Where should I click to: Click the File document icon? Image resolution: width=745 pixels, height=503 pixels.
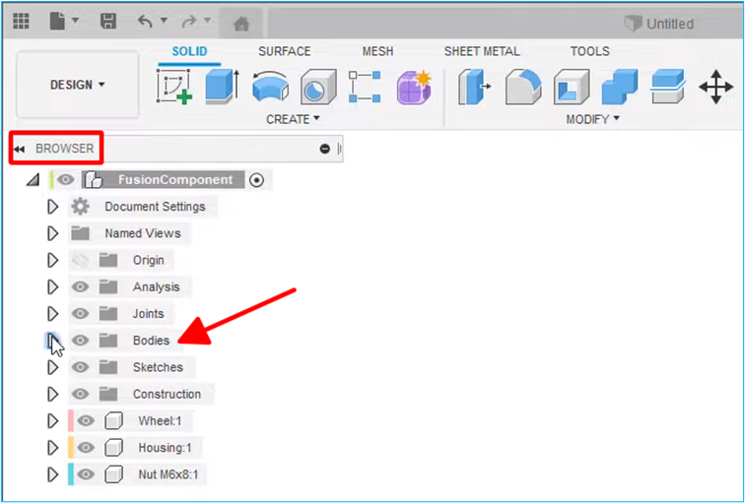click(x=57, y=22)
